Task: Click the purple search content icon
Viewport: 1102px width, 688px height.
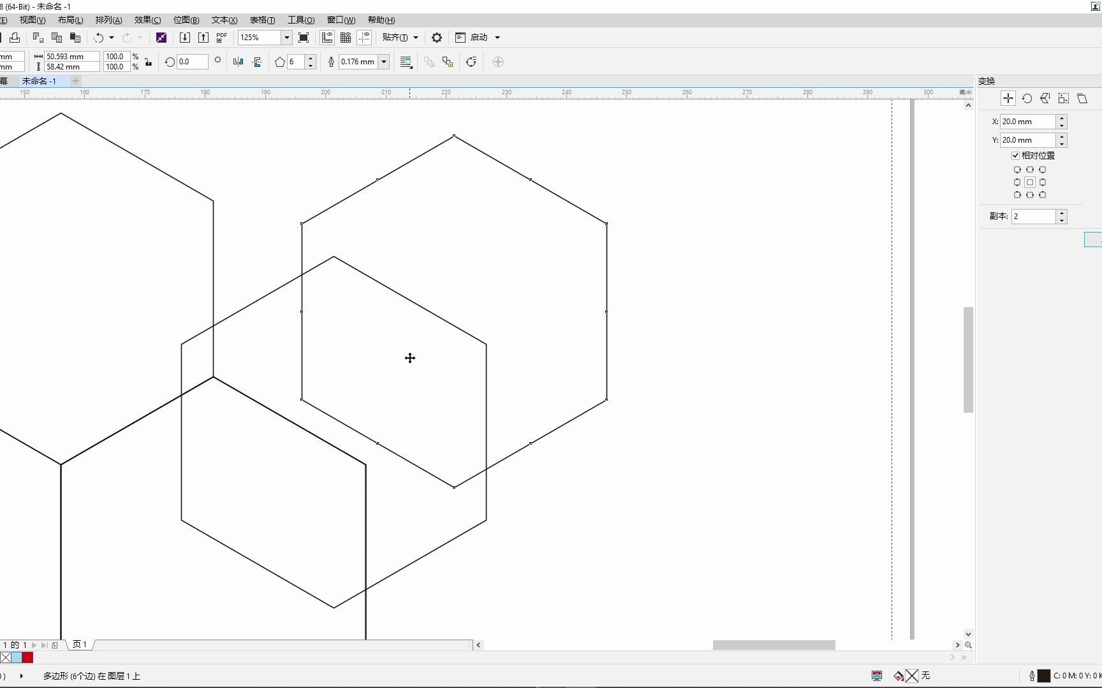Action: pos(161,38)
